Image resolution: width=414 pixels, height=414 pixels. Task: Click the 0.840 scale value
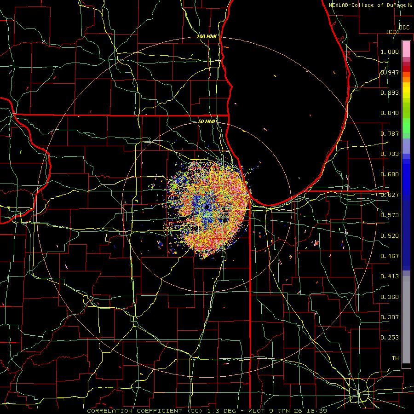tap(390, 113)
